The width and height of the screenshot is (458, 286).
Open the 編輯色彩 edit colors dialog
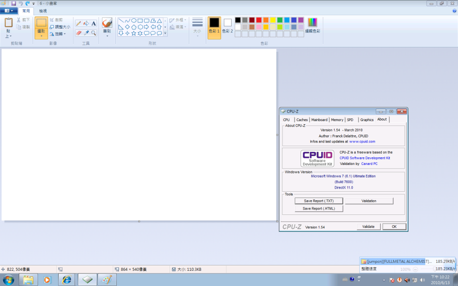(312, 25)
